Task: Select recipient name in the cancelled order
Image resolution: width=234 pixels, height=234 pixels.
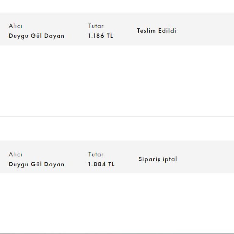Action: tap(37, 164)
